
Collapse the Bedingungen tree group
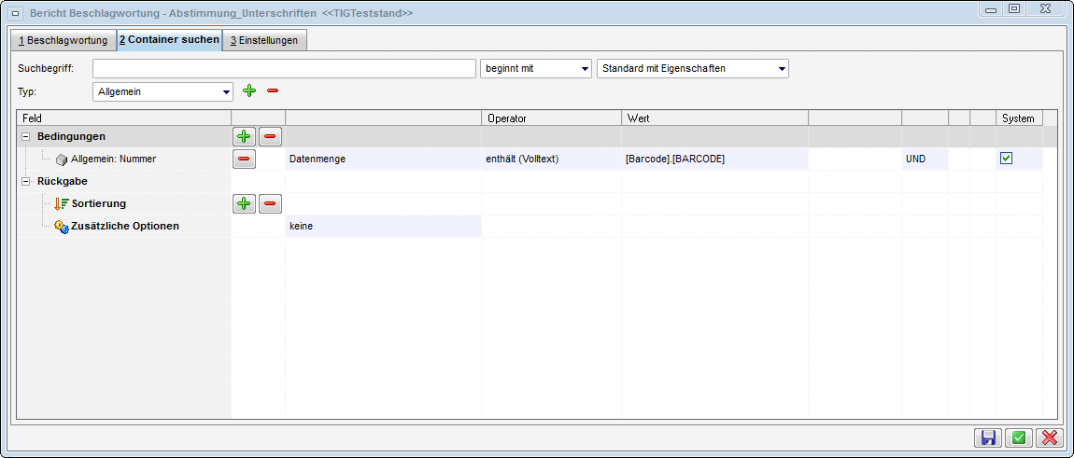coord(25,137)
